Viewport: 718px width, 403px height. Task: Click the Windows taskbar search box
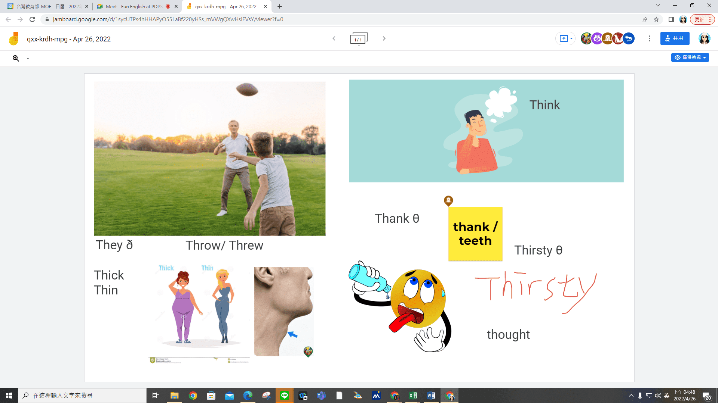click(x=82, y=396)
